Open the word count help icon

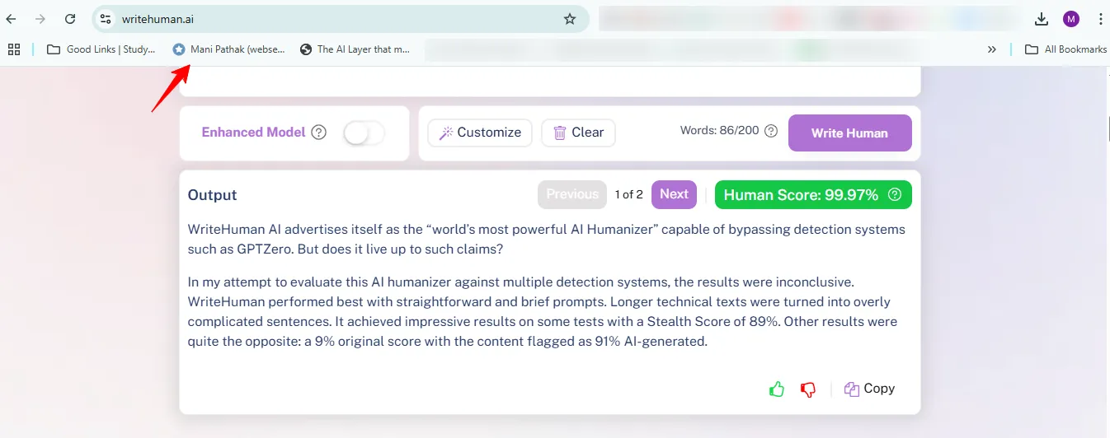(x=771, y=131)
